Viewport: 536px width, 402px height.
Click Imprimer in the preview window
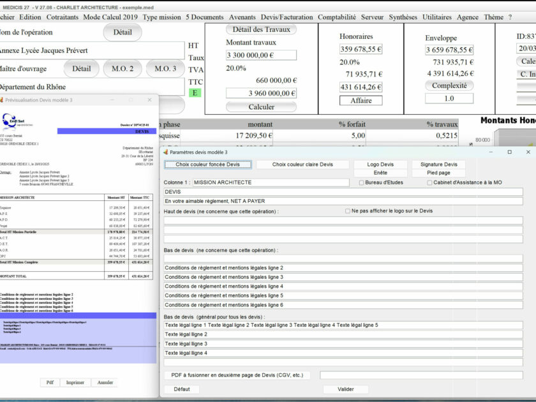click(75, 382)
